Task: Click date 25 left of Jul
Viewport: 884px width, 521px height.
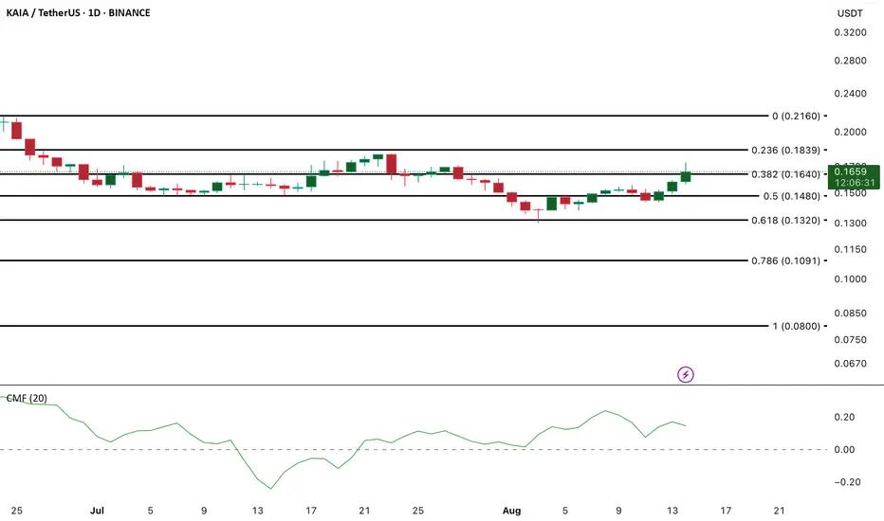Action: [17, 511]
